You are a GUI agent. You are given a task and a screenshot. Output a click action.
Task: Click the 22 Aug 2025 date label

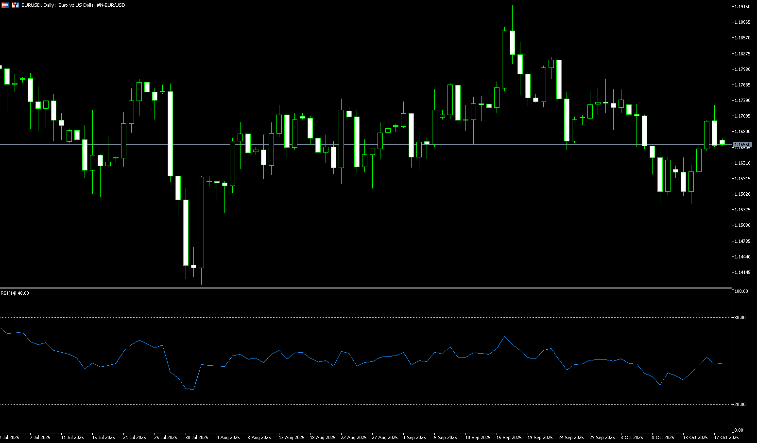coord(353,438)
